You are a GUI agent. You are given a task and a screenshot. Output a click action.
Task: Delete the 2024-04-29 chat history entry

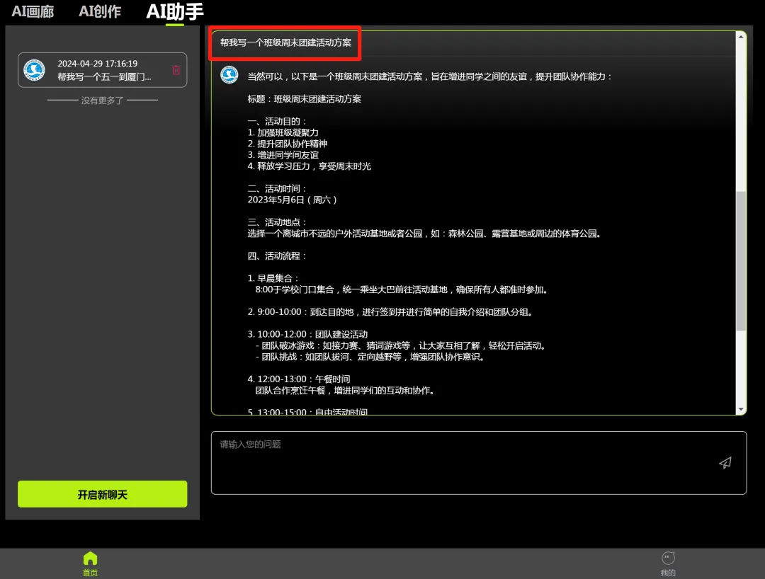click(x=176, y=70)
